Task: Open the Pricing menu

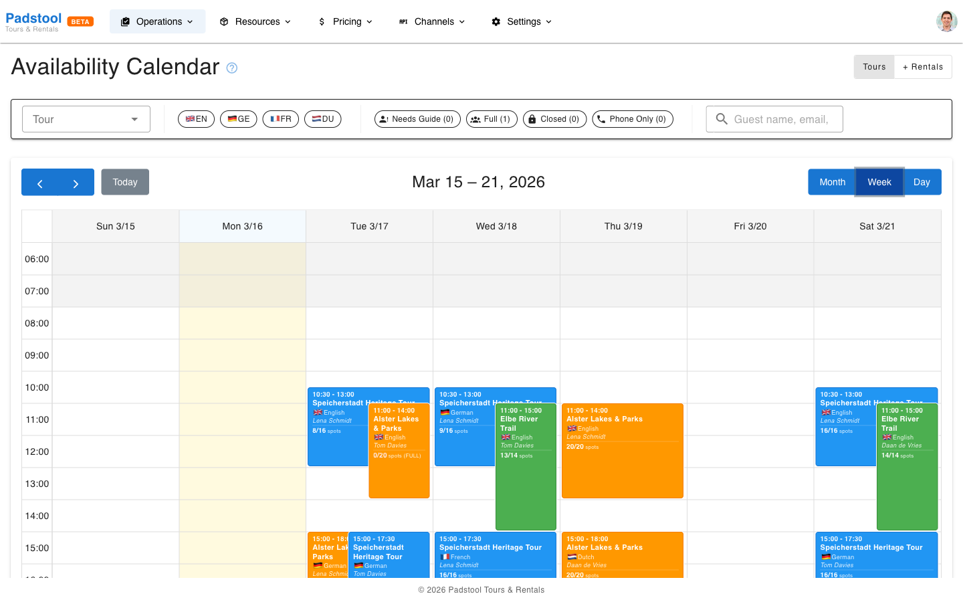Action: 346,21
